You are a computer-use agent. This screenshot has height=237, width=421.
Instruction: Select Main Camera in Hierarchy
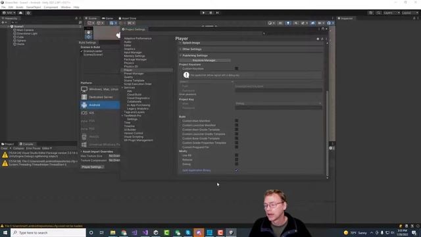coord(25,30)
